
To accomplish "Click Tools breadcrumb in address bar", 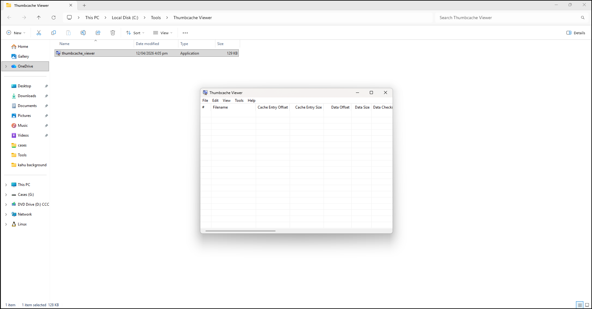I will click(156, 18).
